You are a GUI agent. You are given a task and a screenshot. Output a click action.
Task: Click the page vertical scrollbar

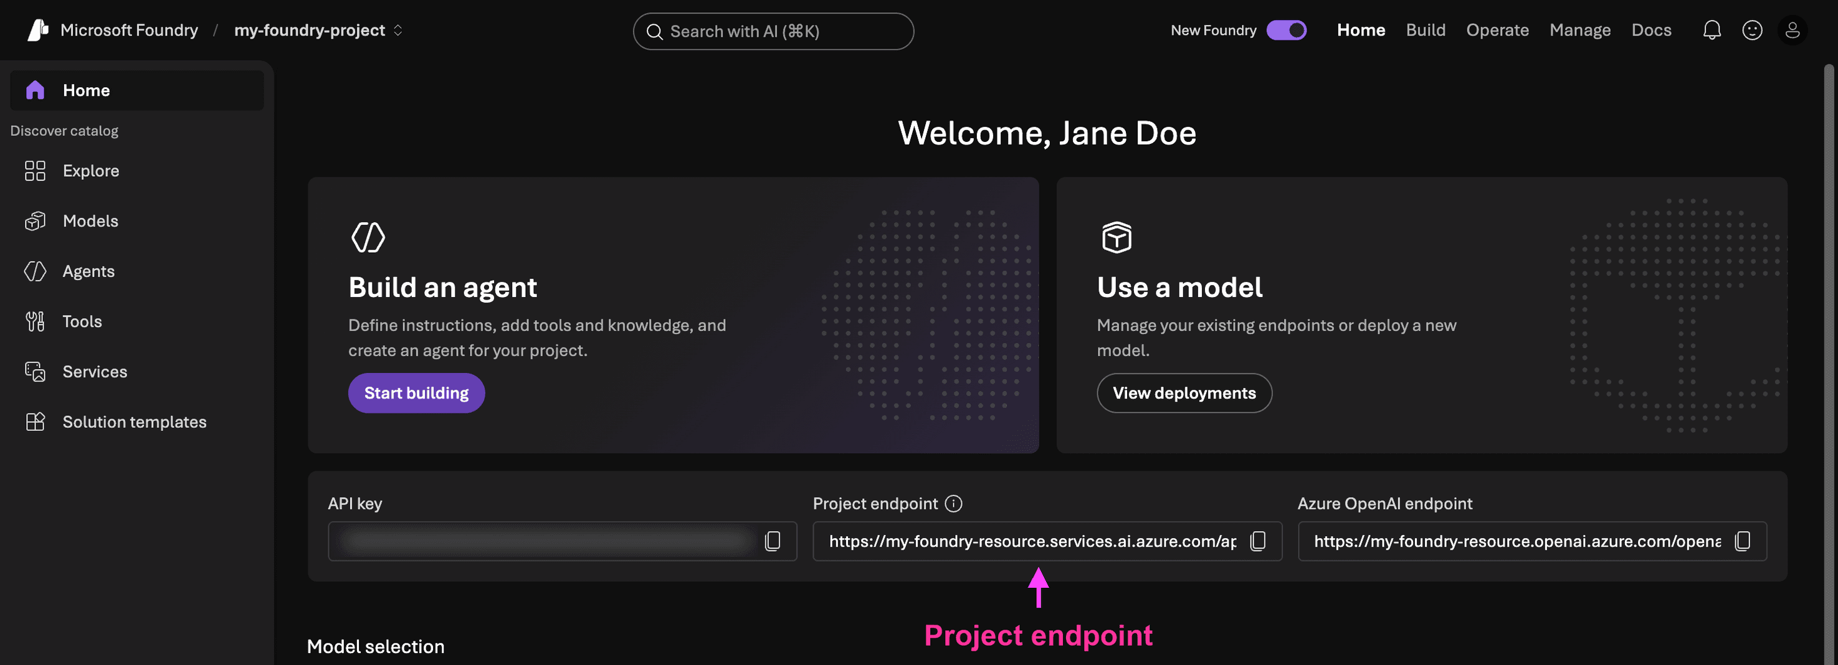pyautogui.click(x=1830, y=364)
